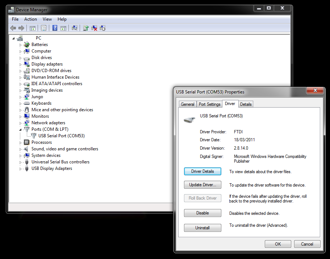This screenshot has height=259, width=330.
Task: Click the Batteries category icon
Action: (x=27, y=45)
